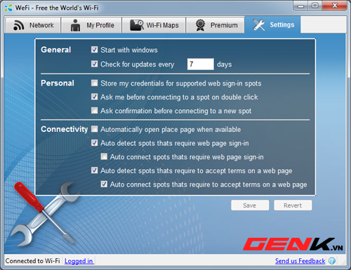
Task: Enable Ask confirmation before connecting to new spot
Action: 94,110
